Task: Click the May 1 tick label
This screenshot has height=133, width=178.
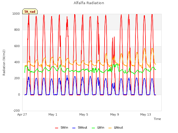Action: tap(53, 114)
